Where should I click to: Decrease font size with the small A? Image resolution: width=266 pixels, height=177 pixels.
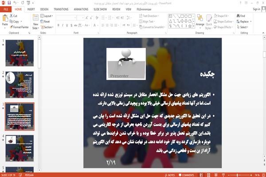click(x=91, y=18)
